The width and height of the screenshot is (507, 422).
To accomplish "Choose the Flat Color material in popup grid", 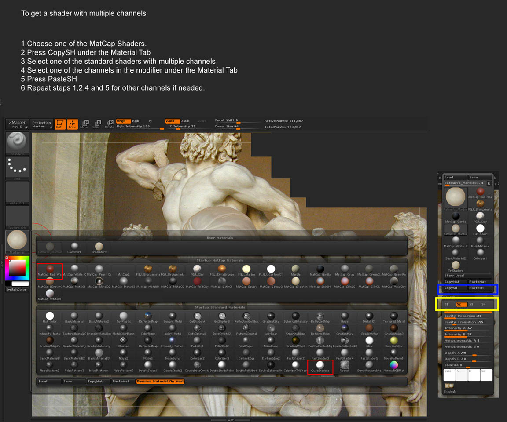I will point(50,317).
